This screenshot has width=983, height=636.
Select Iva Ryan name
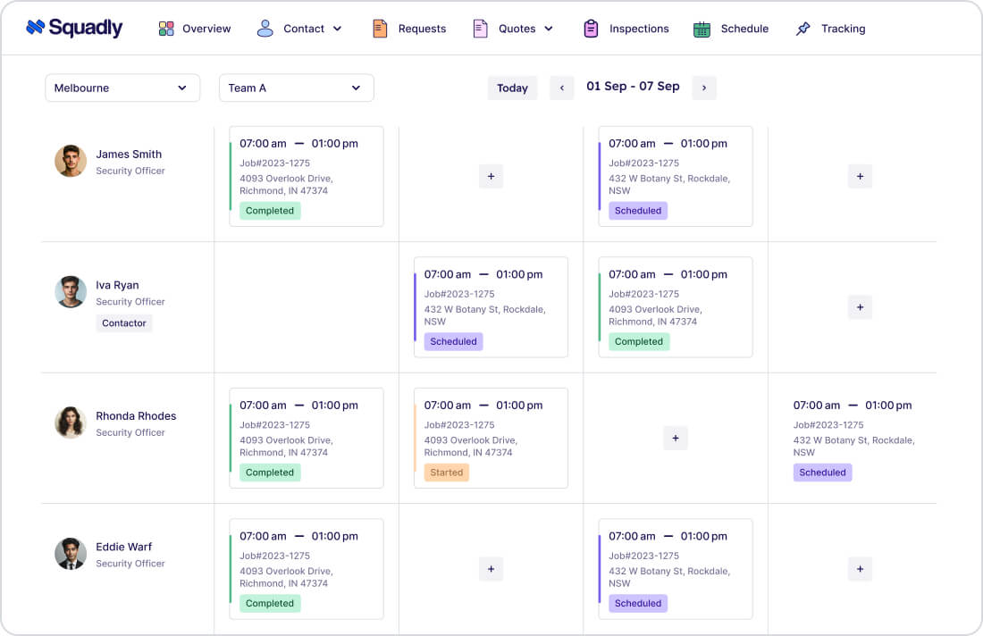(117, 285)
